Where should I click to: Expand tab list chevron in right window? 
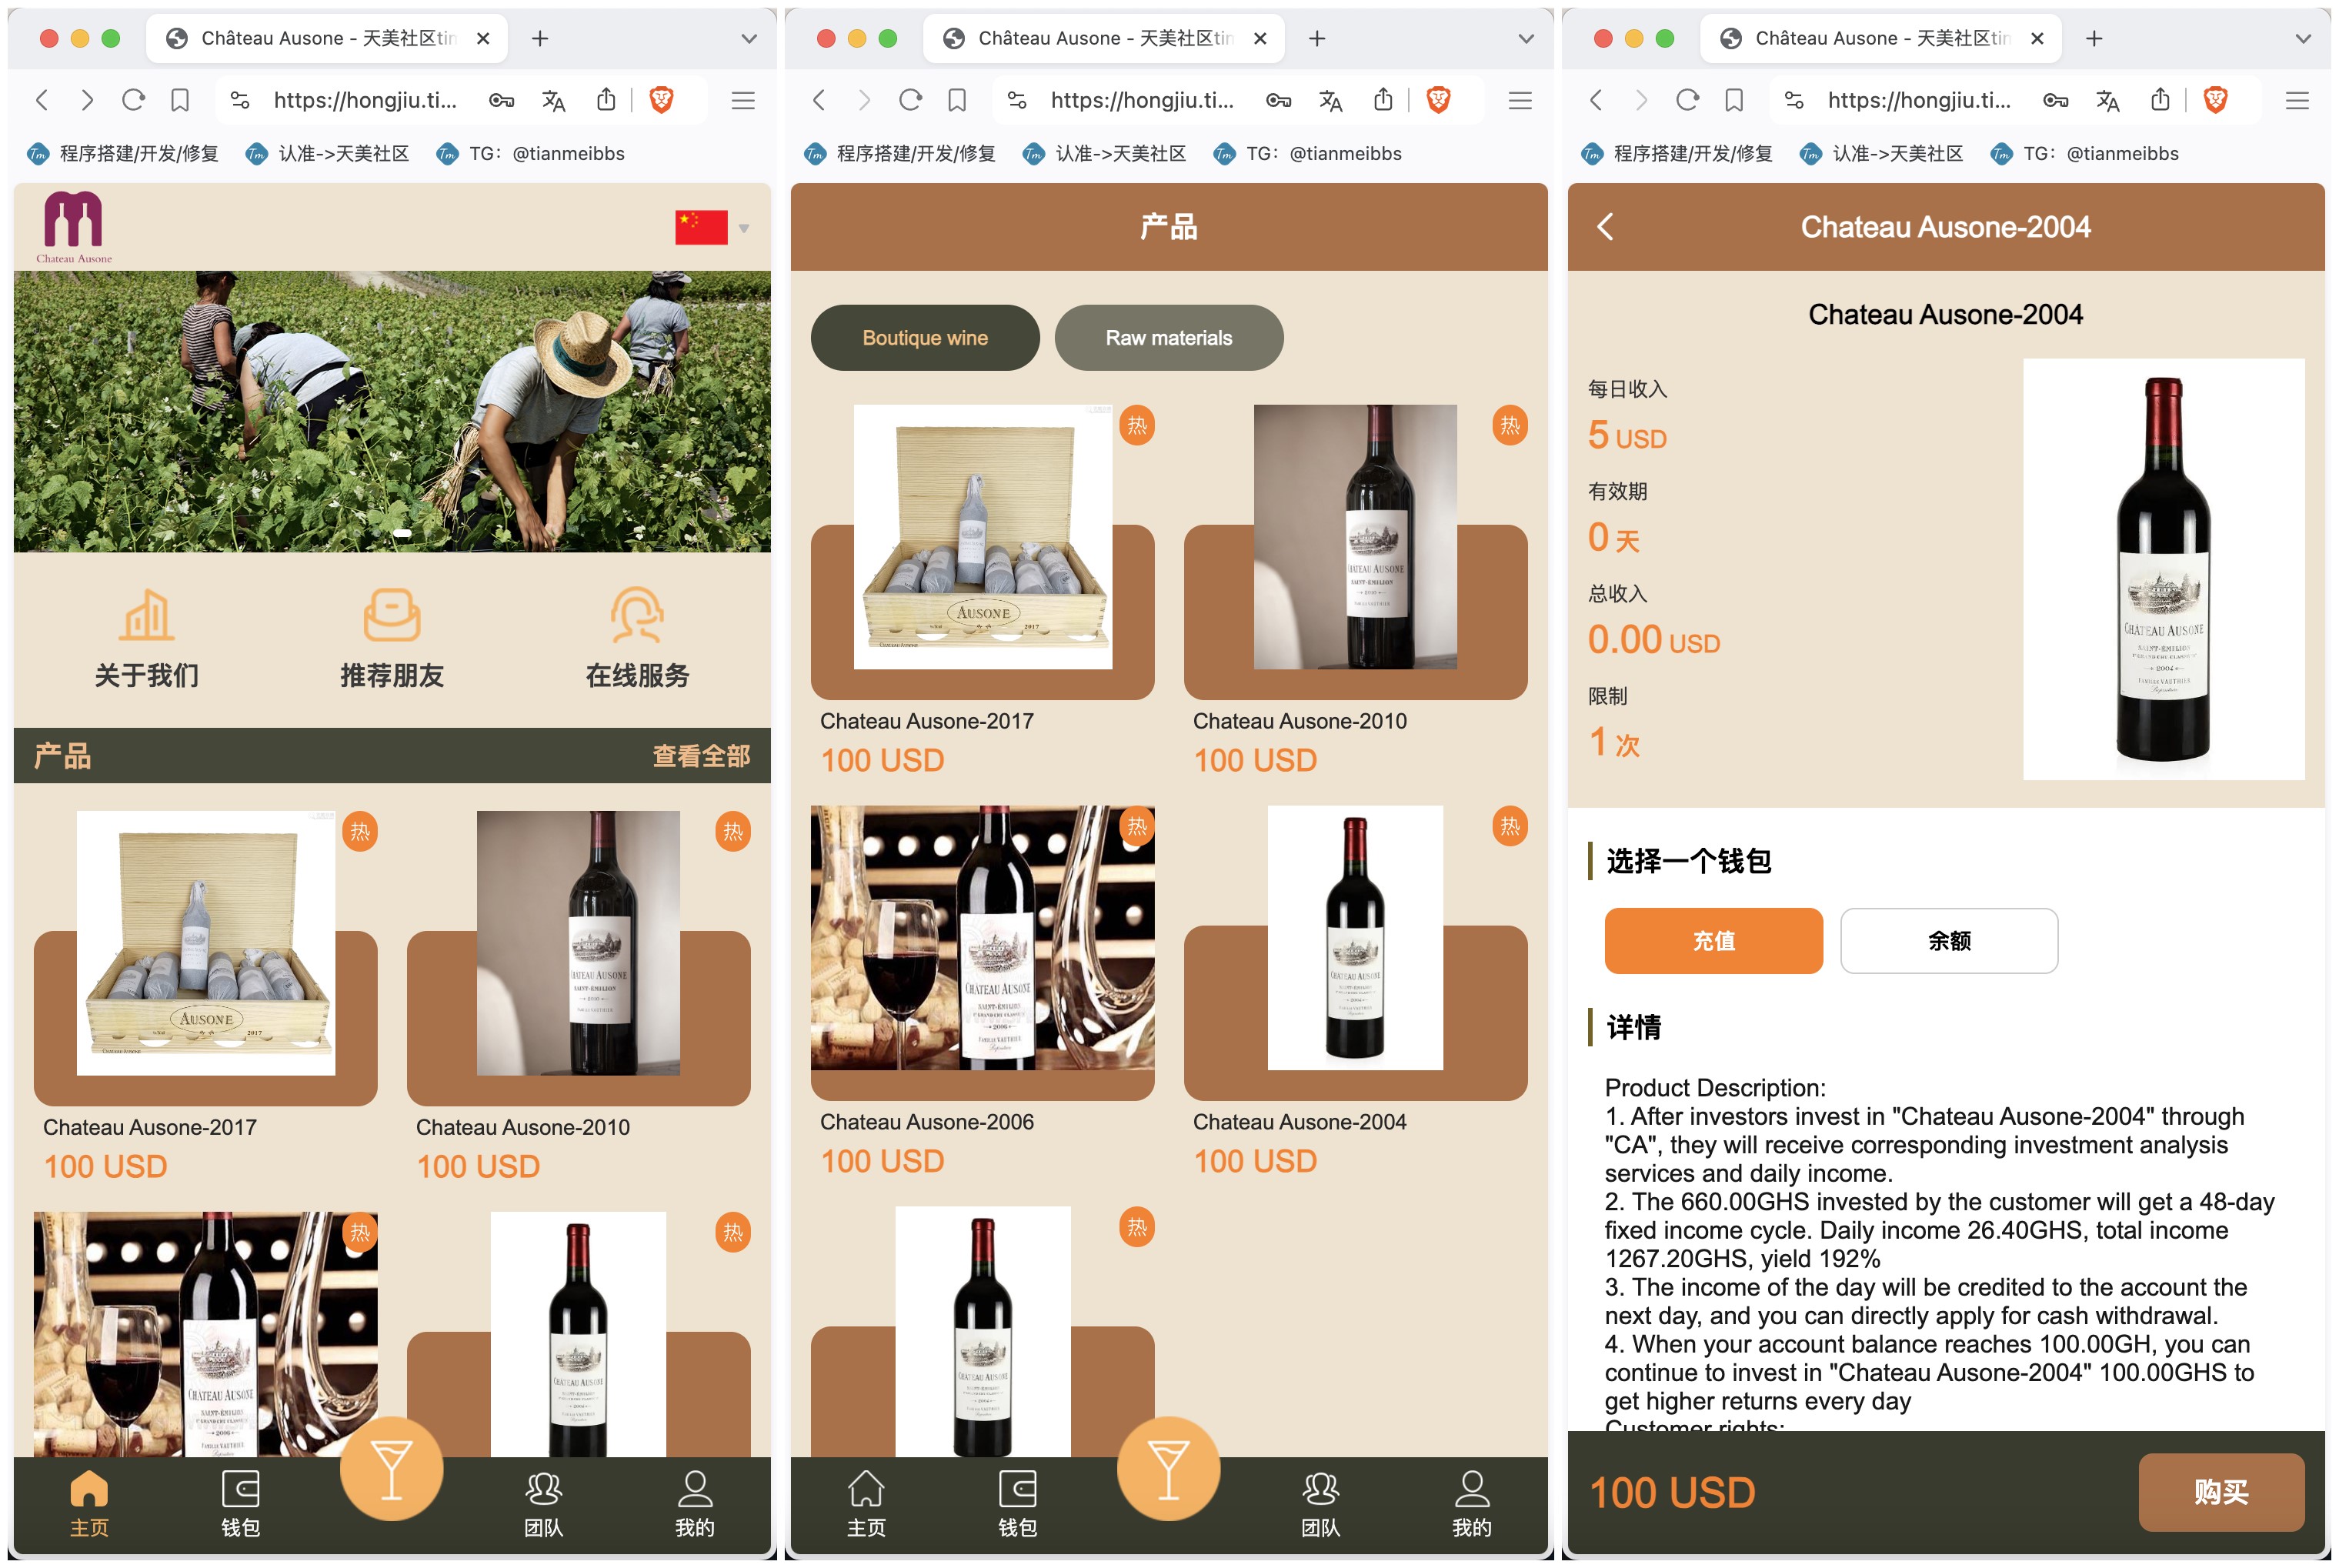tap(2302, 39)
